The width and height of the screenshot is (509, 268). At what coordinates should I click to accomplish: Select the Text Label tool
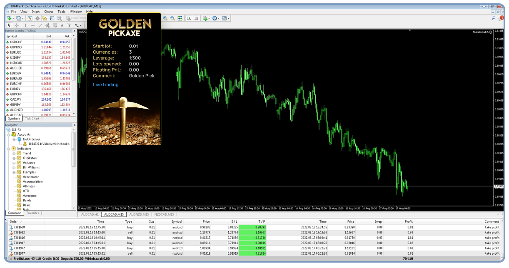coord(69,25)
